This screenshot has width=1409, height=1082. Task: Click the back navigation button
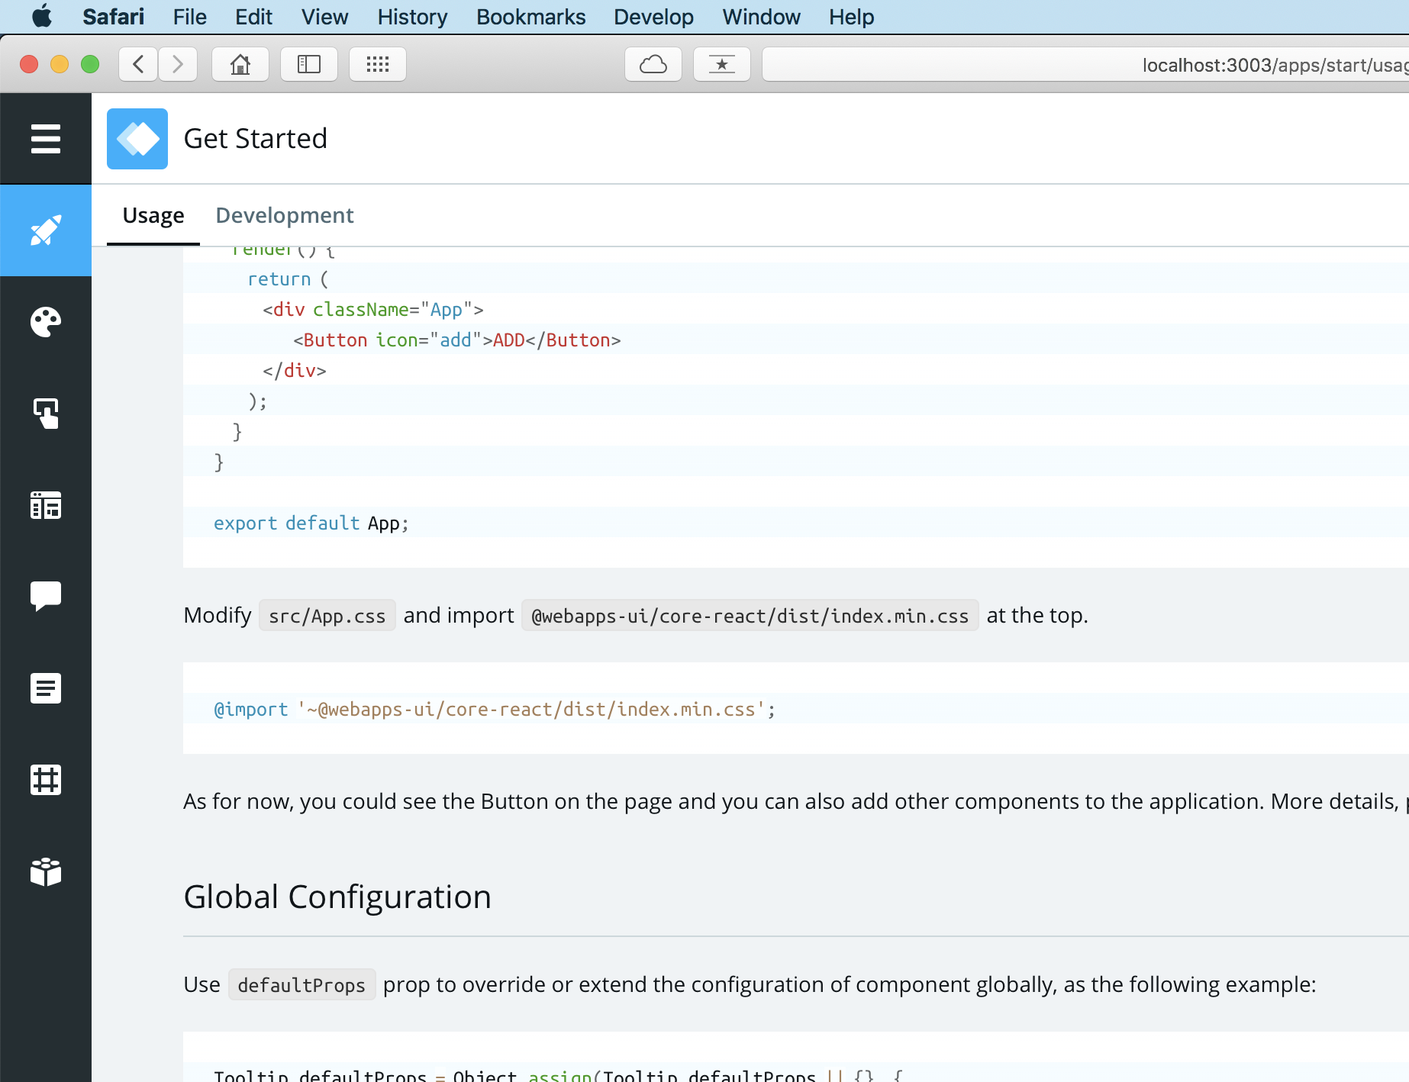(x=137, y=64)
